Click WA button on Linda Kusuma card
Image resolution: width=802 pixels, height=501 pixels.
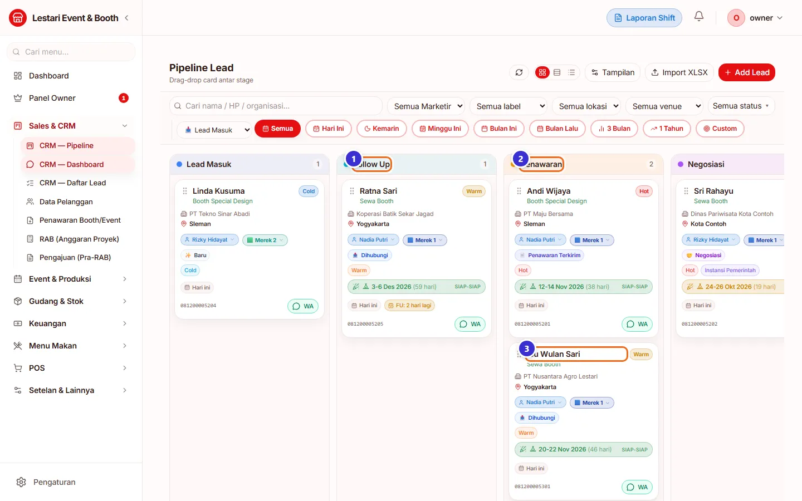(x=303, y=306)
